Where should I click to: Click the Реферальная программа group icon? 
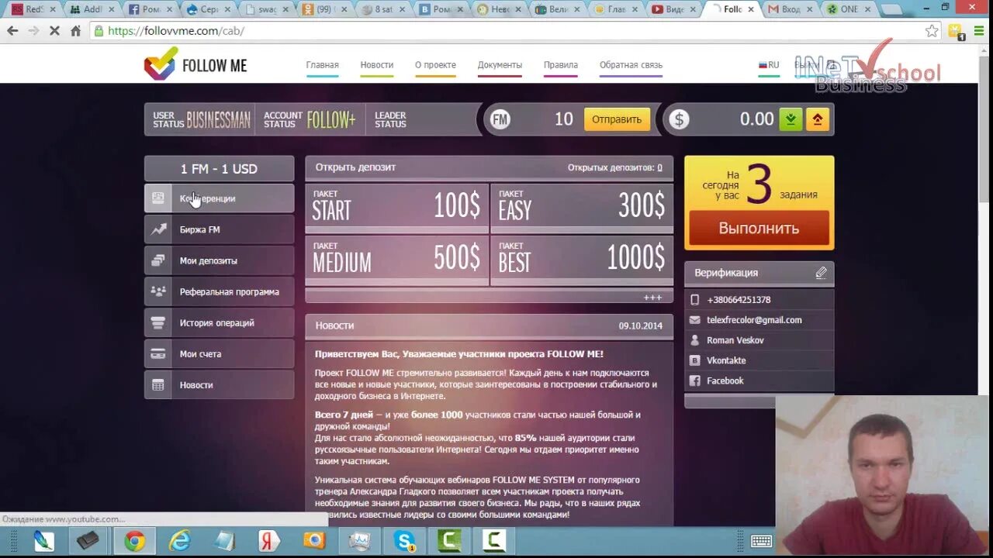157,291
